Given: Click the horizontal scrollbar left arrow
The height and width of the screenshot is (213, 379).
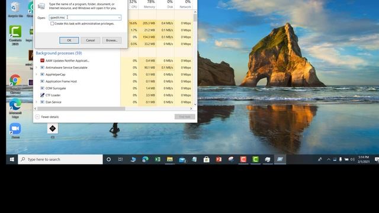Looking at the screenshot, I should [36, 109].
